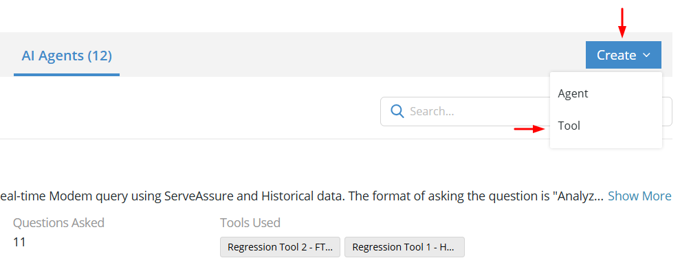
Task: Switch to the AI Agents (12) tab
Action: 67,56
